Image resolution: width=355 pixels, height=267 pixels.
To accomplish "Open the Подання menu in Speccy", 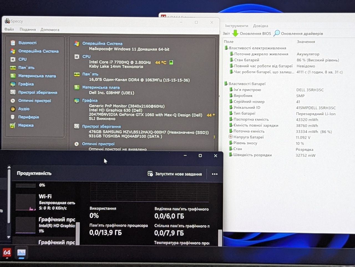I will point(28,29).
